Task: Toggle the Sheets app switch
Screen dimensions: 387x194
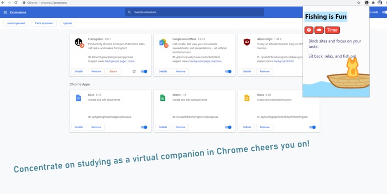Action: (228, 127)
